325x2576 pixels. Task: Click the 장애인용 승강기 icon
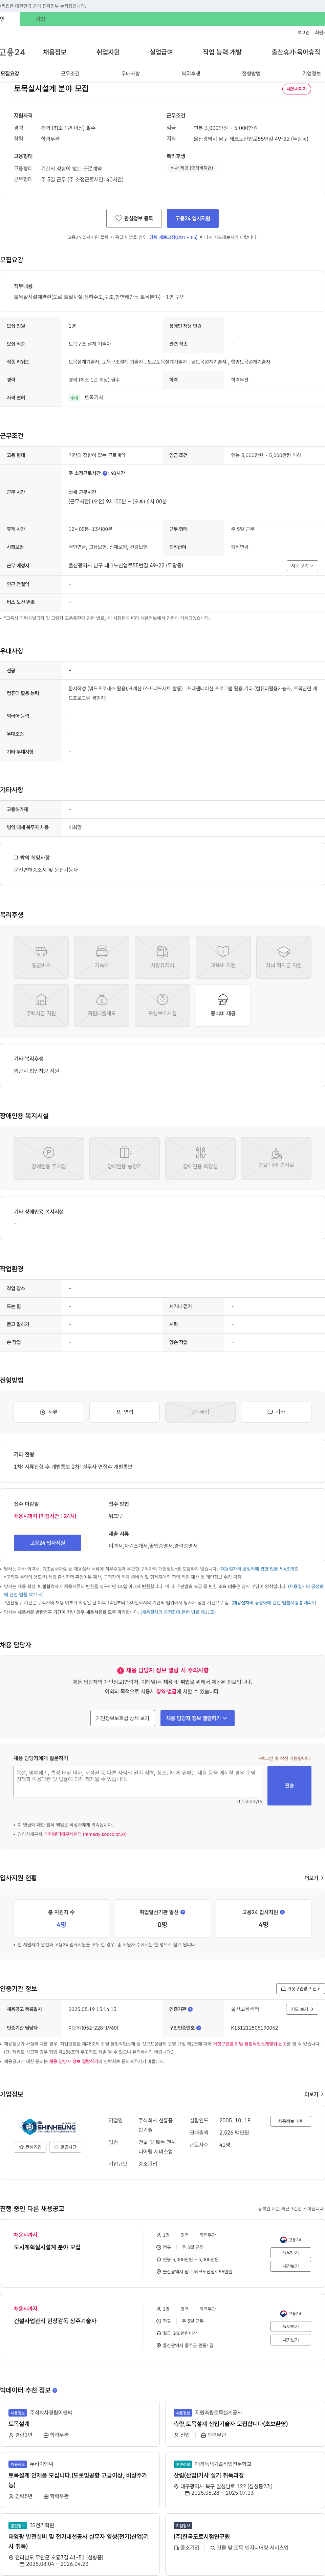pos(124,1158)
